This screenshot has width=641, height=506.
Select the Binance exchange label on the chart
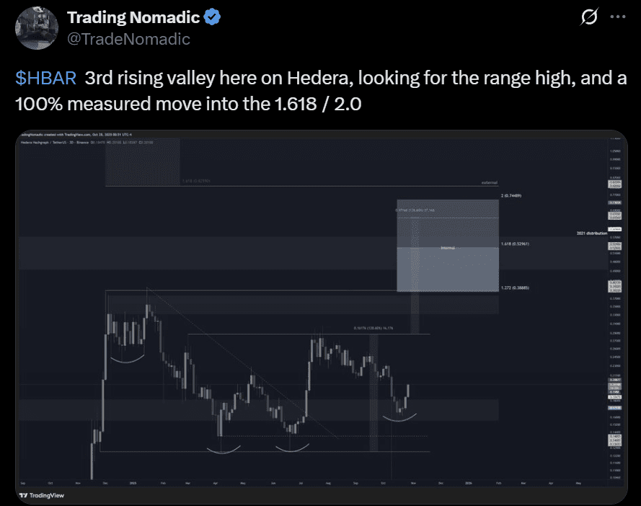(82, 143)
